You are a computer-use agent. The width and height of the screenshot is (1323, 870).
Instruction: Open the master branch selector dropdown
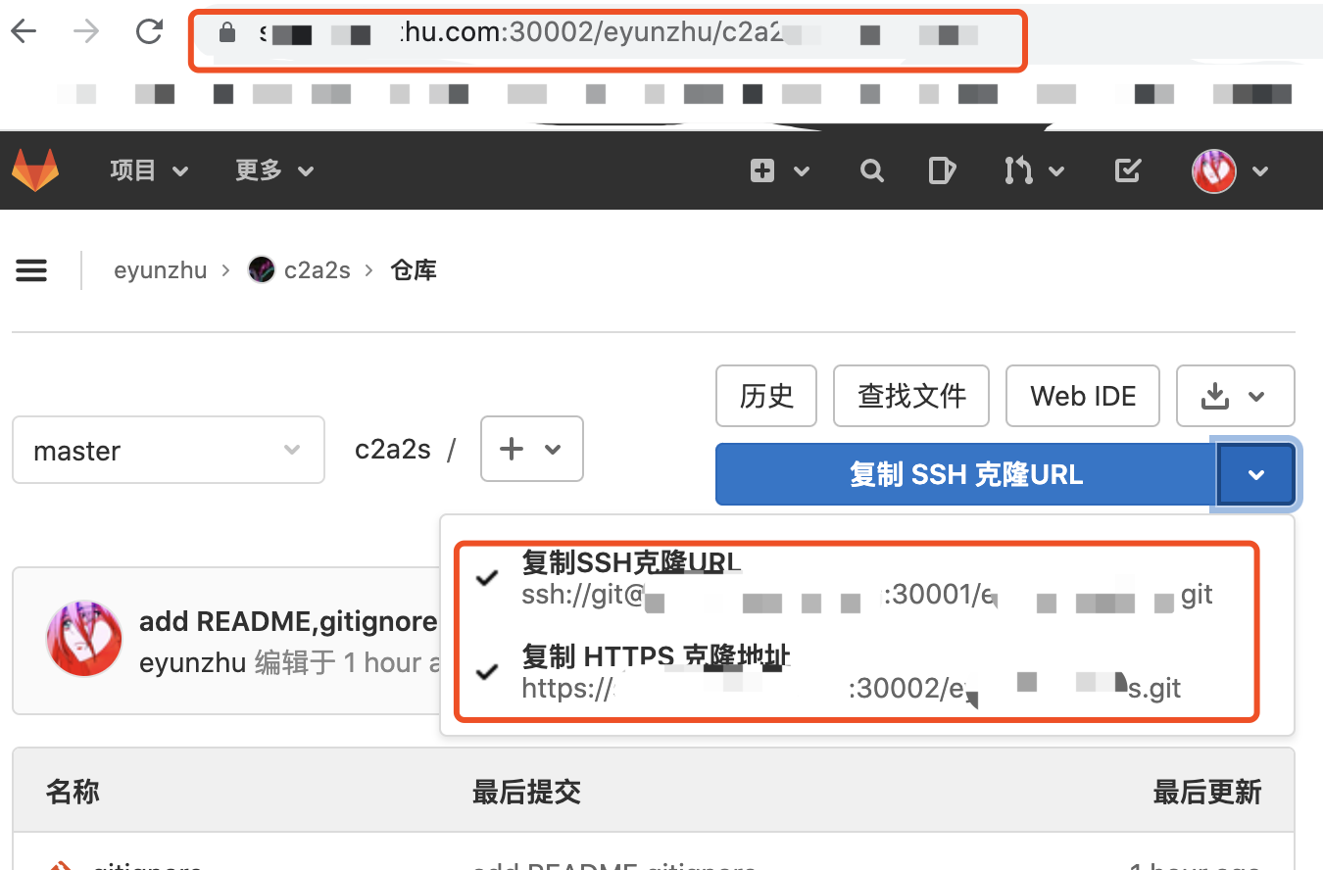[x=169, y=450]
